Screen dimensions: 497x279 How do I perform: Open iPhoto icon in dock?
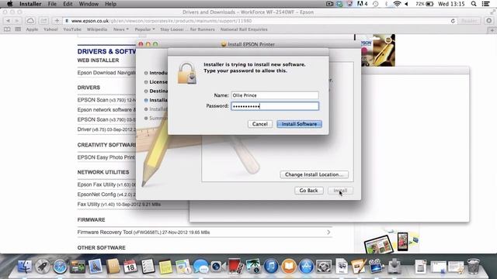[253, 267]
